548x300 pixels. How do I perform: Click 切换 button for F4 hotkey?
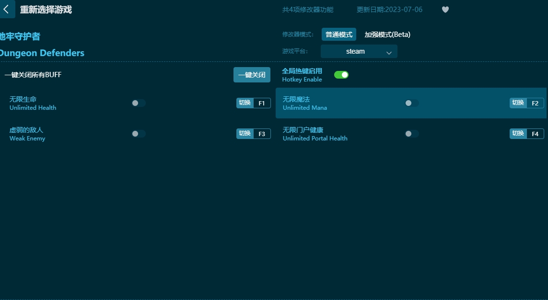[x=518, y=134]
